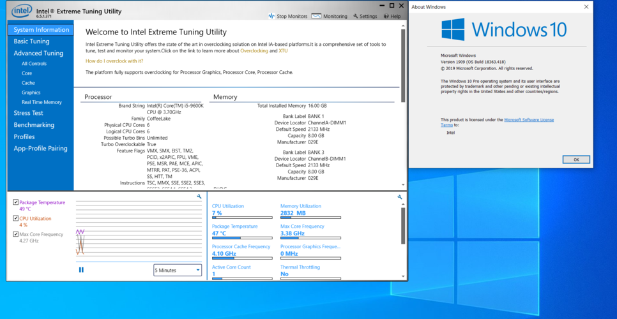Select Real Time Memory under Advanced Tuning
This screenshot has height=319, width=617.
[x=42, y=102]
